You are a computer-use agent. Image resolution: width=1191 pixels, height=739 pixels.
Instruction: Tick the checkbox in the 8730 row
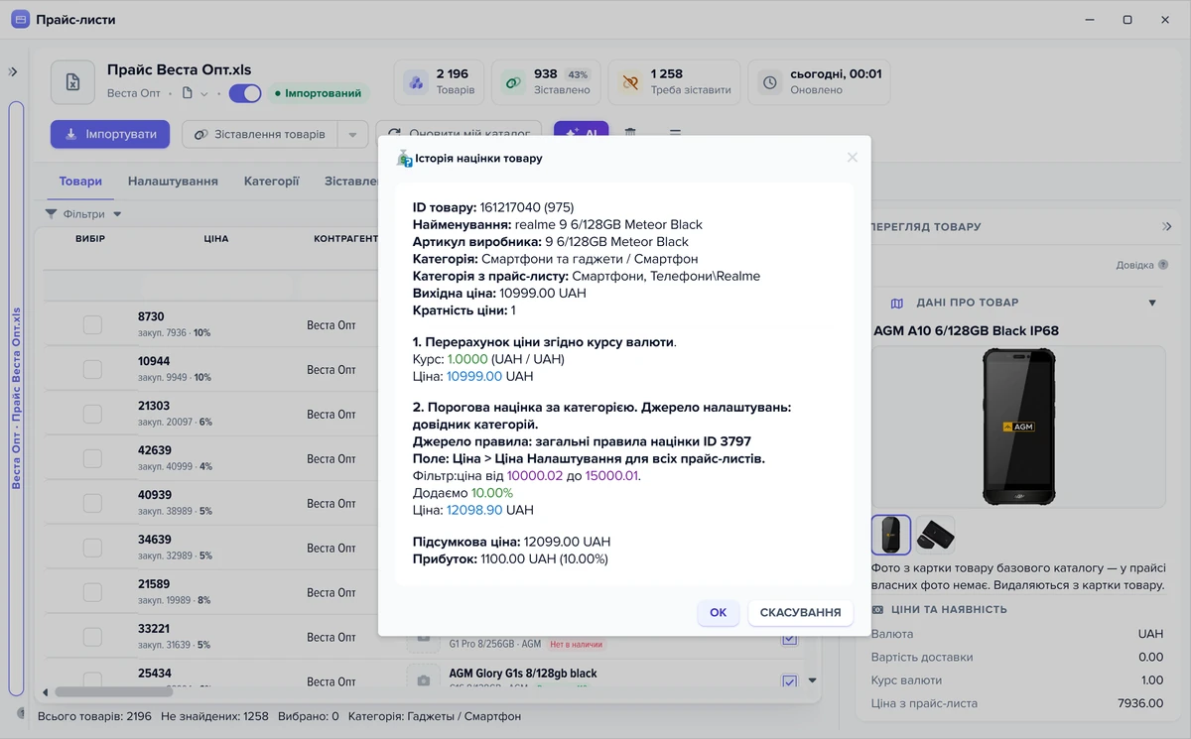click(92, 324)
